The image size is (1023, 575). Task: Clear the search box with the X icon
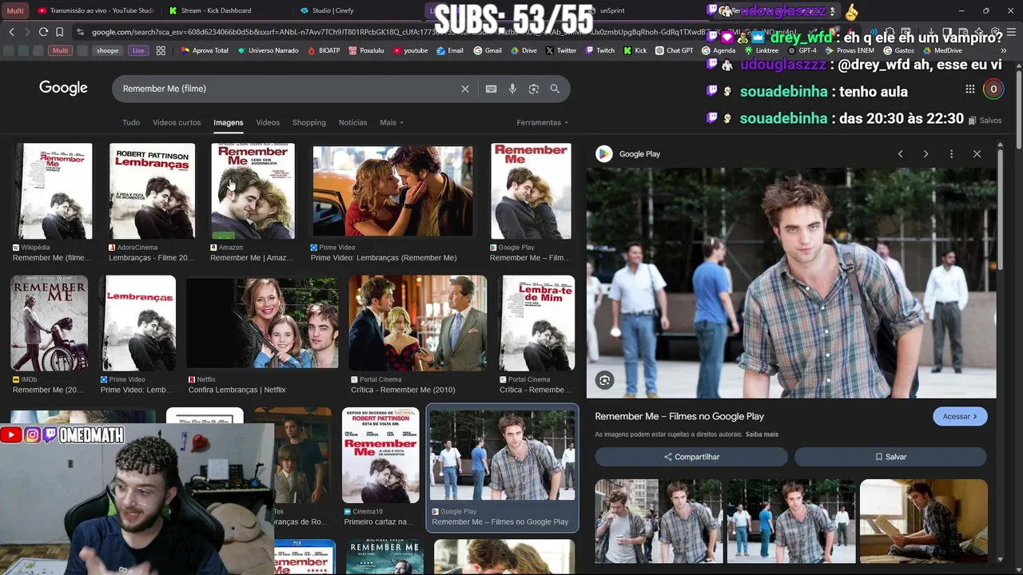point(465,89)
